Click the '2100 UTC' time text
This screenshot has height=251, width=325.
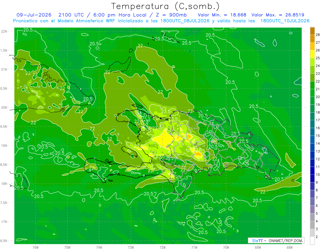[71, 15]
